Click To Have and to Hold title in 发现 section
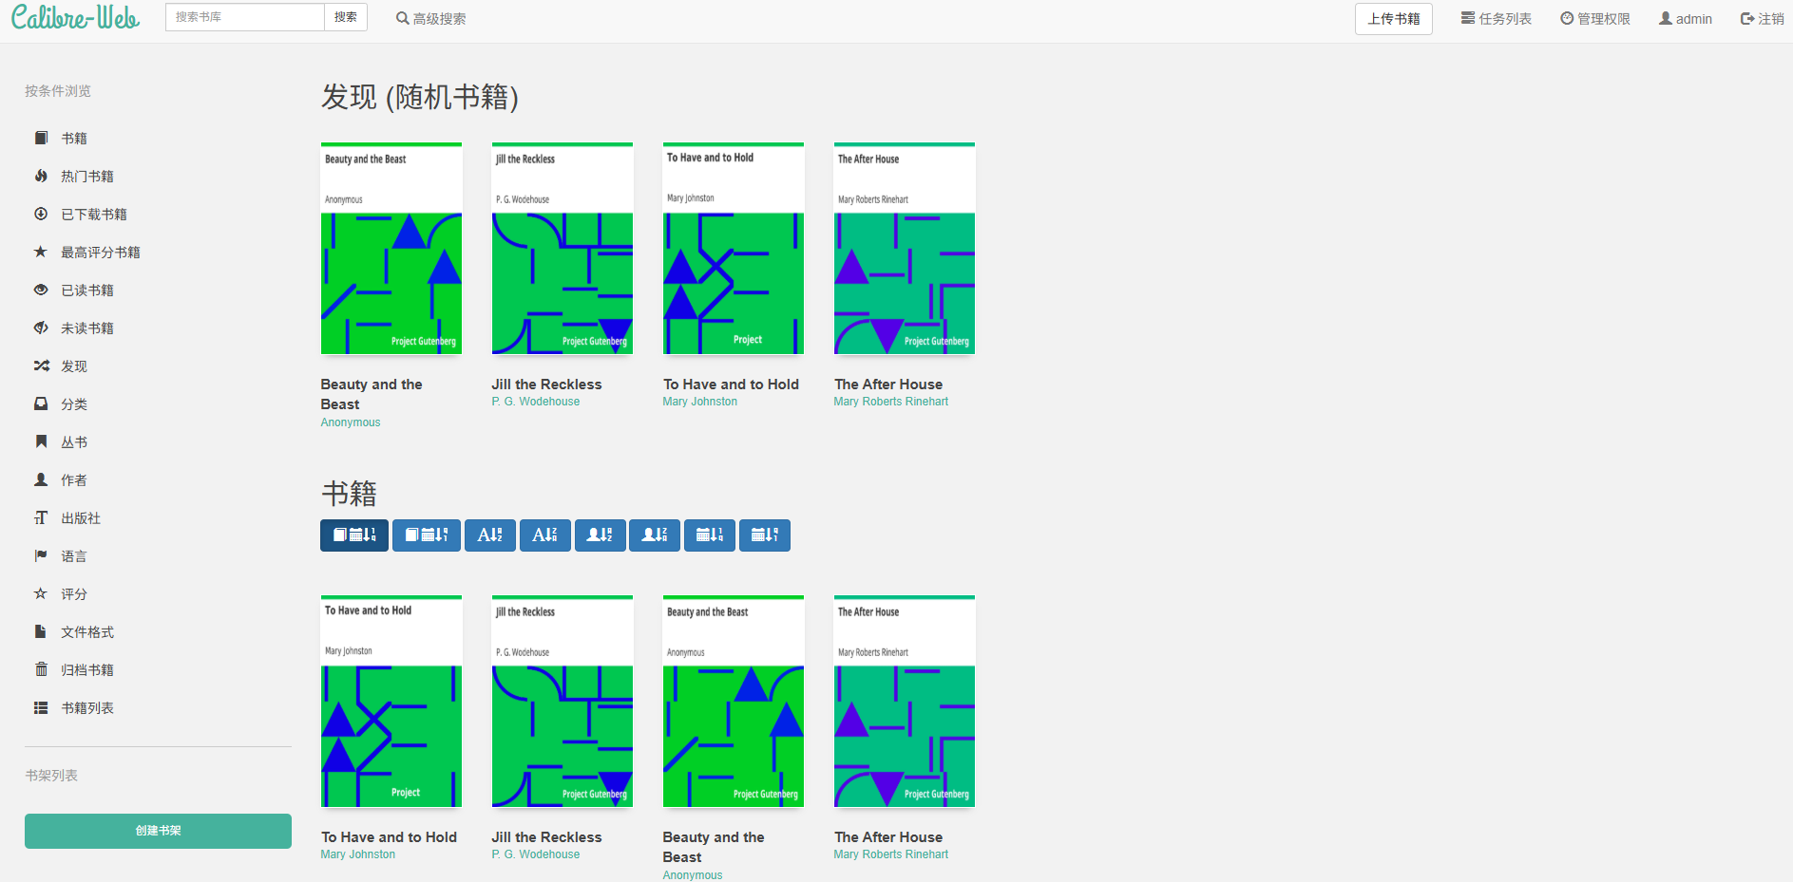The height and width of the screenshot is (882, 1793). (732, 385)
